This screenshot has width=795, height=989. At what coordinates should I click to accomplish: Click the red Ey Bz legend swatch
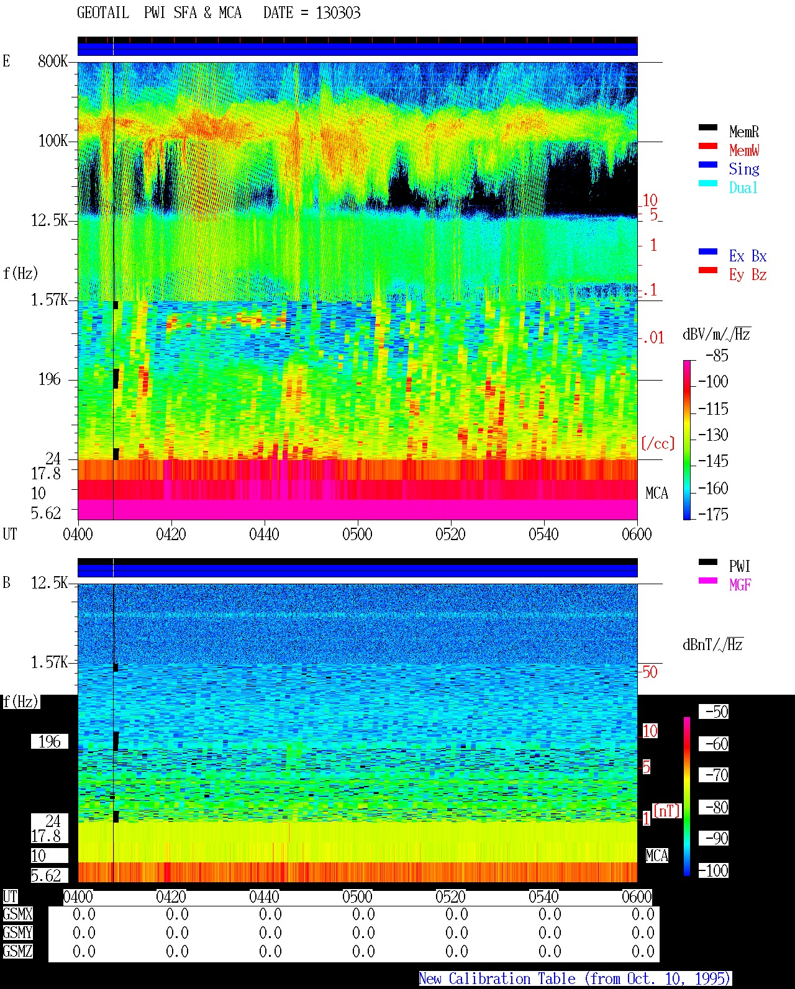click(708, 271)
